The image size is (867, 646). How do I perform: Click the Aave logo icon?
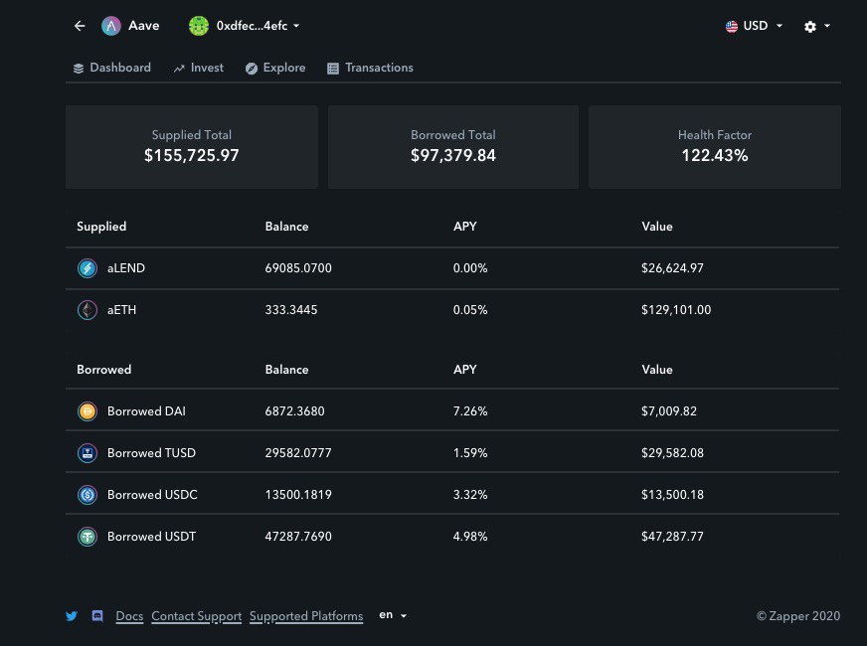(x=111, y=26)
